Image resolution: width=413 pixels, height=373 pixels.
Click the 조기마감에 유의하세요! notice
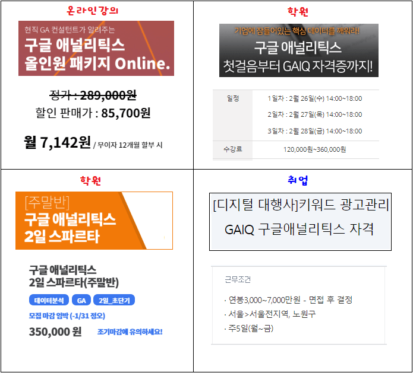click(130, 331)
